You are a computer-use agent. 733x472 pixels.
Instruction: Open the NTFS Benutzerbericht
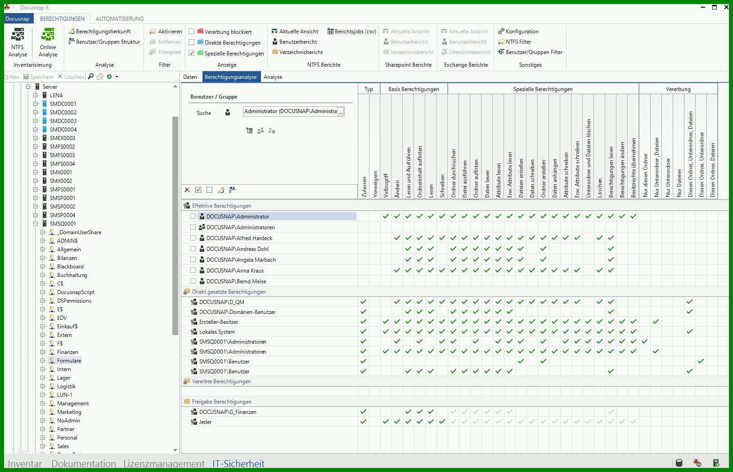pyautogui.click(x=294, y=42)
